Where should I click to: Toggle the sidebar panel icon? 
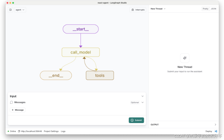point(10,10)
